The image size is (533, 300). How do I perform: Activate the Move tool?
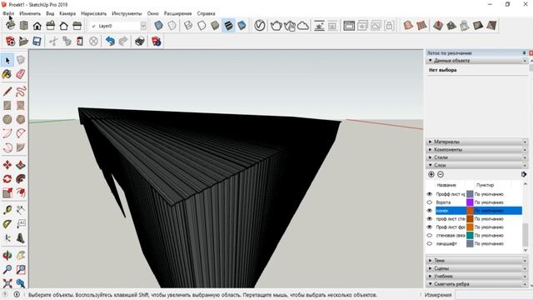point(7,165)
